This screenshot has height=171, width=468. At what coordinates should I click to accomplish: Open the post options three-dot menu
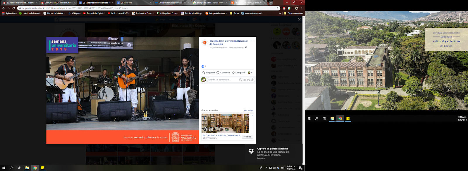coord(252,41)
